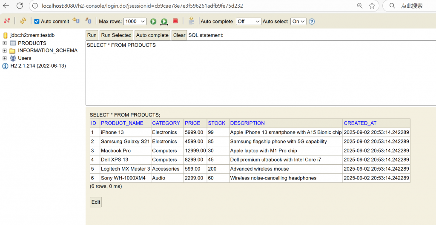
Task: Toggle the Auto commit checkbox
Action: (37, 21)
